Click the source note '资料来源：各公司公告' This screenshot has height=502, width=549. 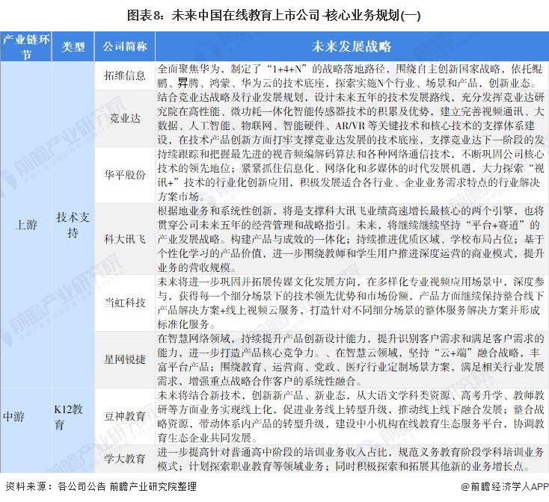[x=55, y=486]
